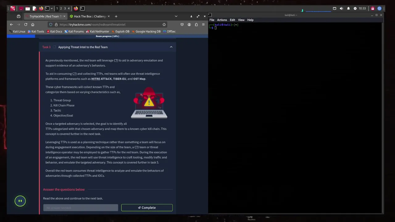Click the red lock screen icon
The width and height of the screenshot is (395, 222).
tap(373, 8)
